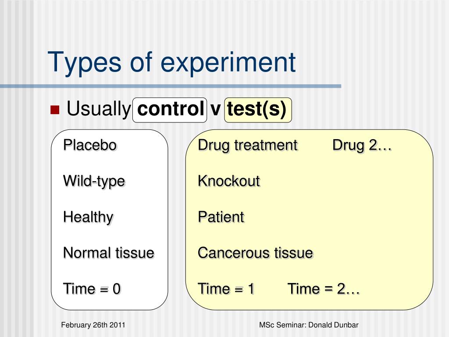Click 'Time = 0' in control box

coord(92,289)
